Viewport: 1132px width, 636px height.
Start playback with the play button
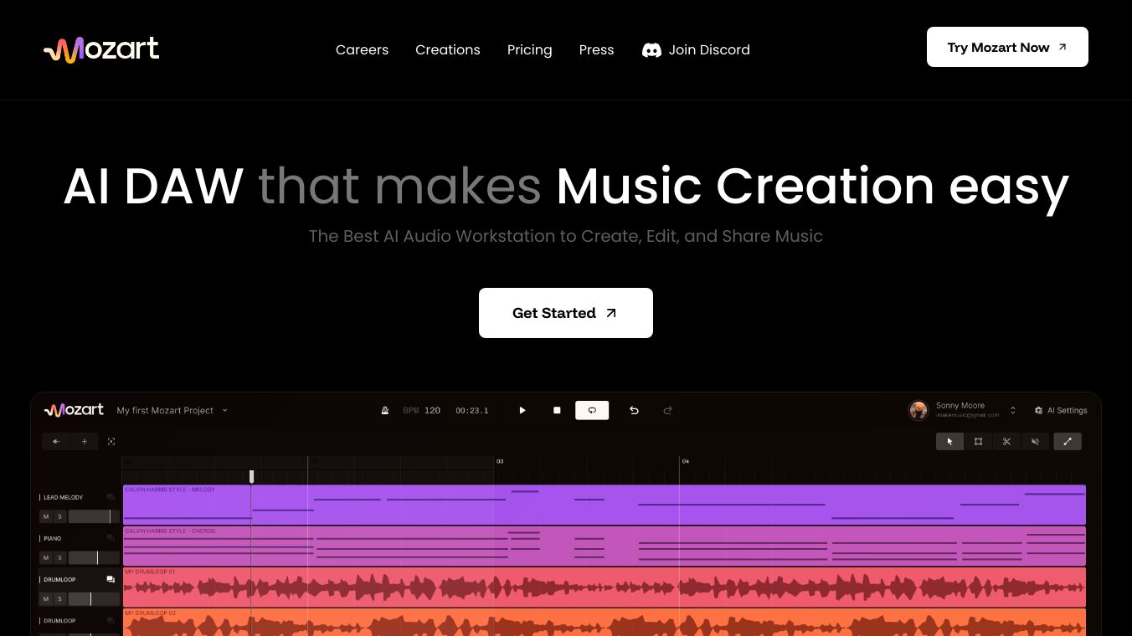pyautogui.click(x=522, y=410)
